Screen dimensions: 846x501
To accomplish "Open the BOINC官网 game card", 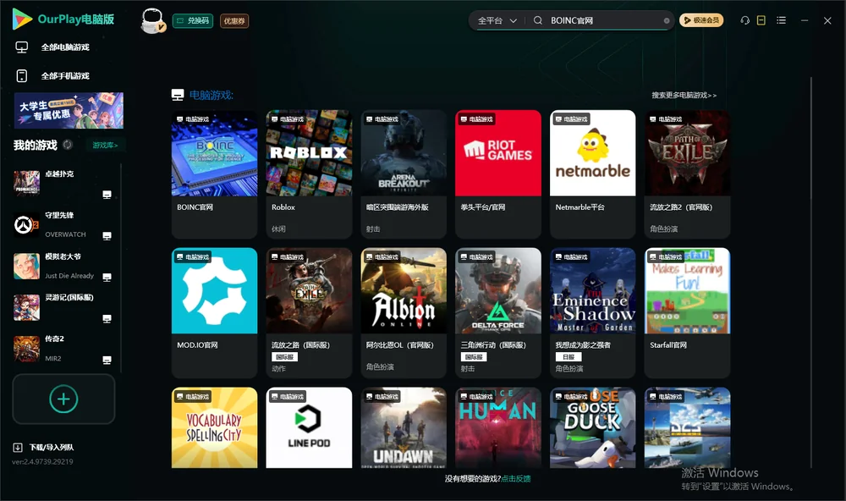I will pyautogui.click(x=214, y=173).
